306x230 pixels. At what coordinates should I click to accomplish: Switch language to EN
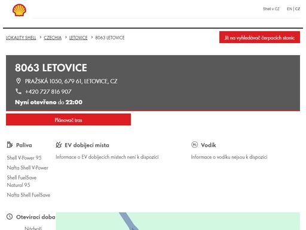[289, 9]
